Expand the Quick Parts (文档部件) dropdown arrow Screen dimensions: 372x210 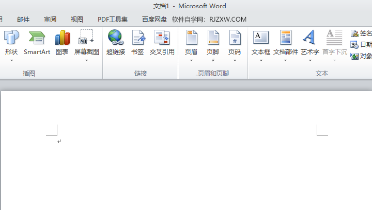285,61
